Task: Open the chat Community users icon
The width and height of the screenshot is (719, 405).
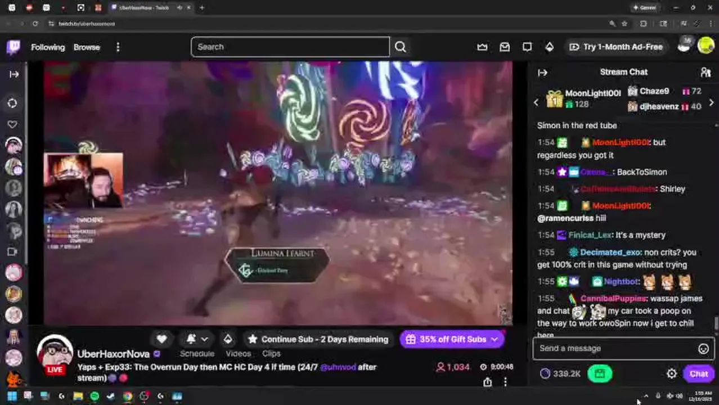Action: pos(705,73)
